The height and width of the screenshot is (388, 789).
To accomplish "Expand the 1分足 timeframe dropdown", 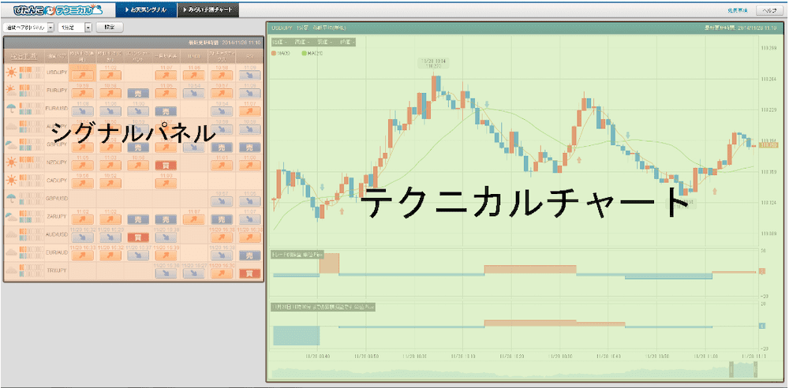I will pos(75,28).
